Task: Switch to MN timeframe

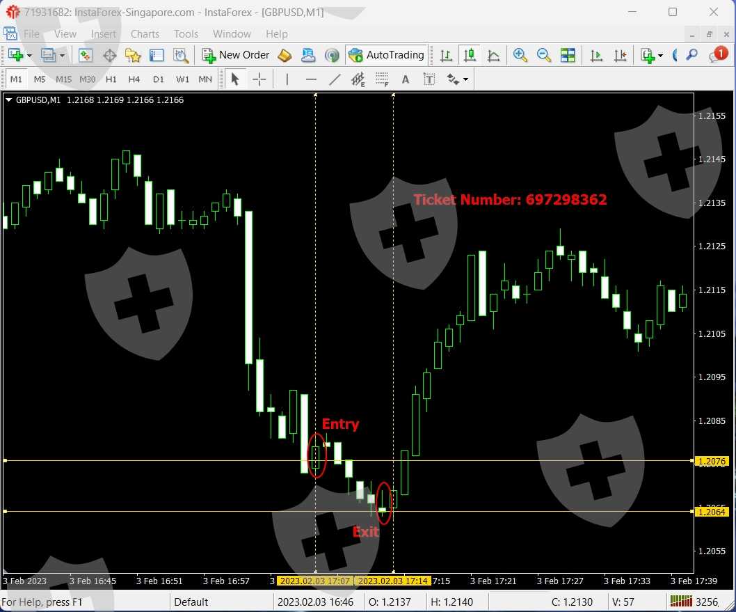Action: click(x=205, y=79)
